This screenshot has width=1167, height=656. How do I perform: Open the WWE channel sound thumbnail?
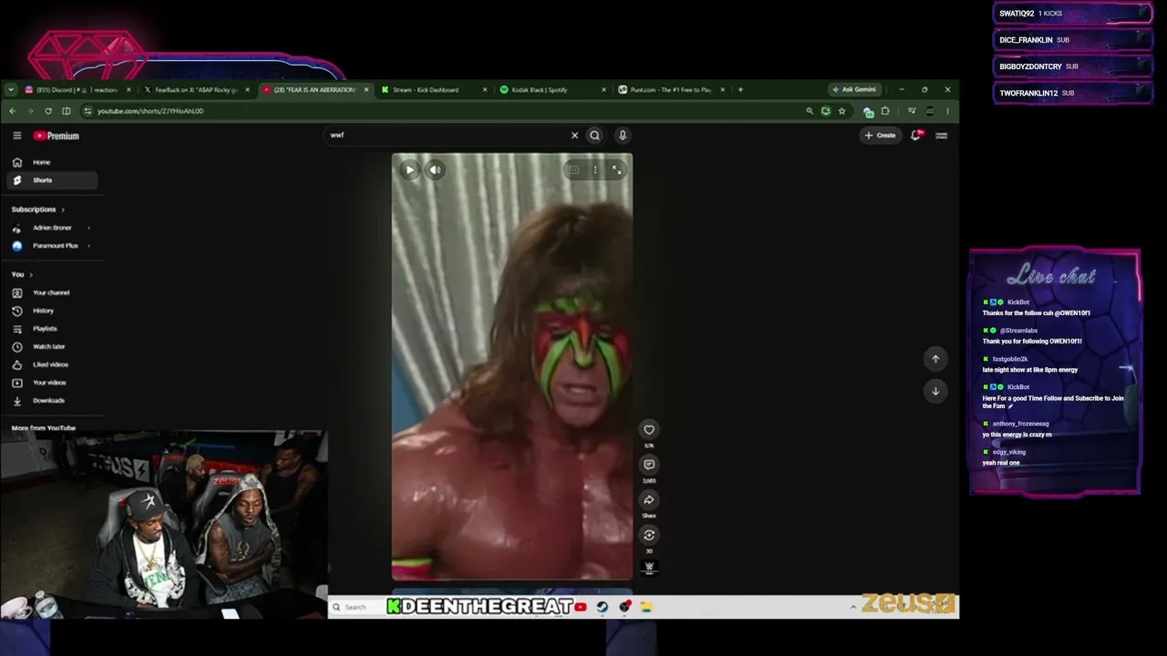tap(649, 567)
